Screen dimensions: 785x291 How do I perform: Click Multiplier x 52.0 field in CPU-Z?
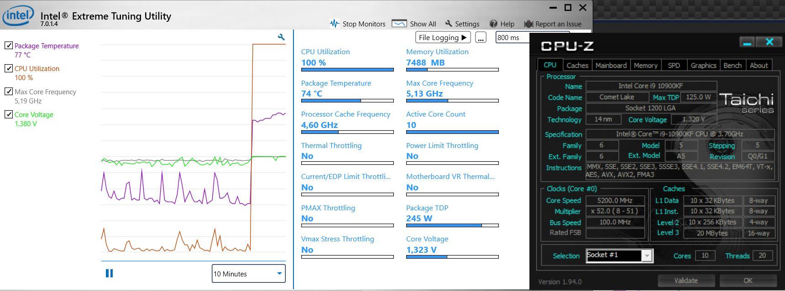[x=615, y=211]
